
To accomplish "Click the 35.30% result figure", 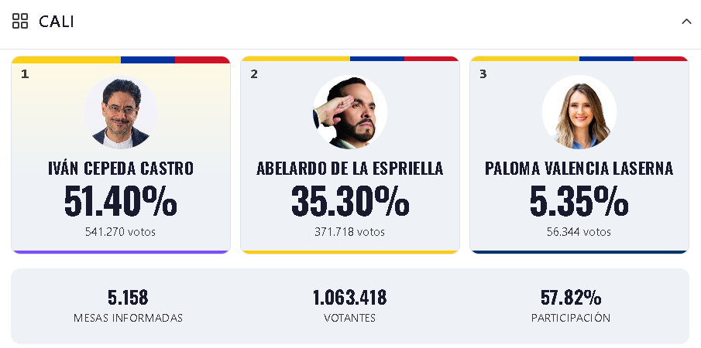I will tap(350, 201).
